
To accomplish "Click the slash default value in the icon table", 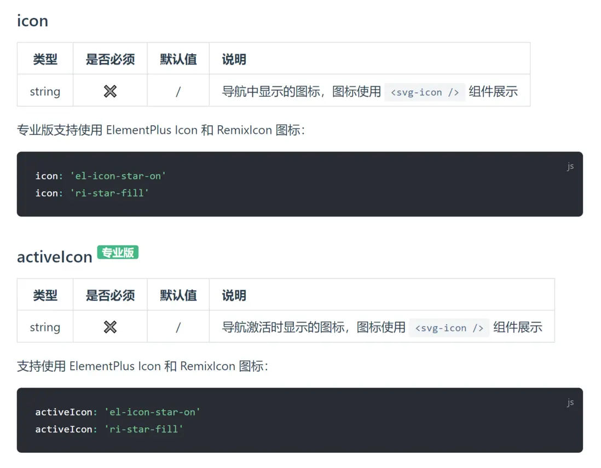I will 178,91.
